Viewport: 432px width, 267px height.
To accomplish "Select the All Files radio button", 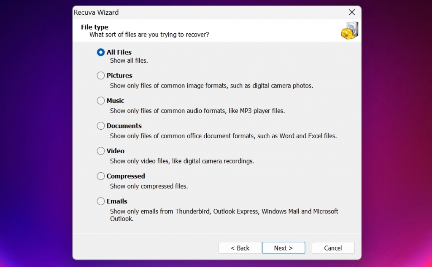I will coord(100,52).
